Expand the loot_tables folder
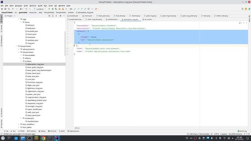 coord(18,127)
